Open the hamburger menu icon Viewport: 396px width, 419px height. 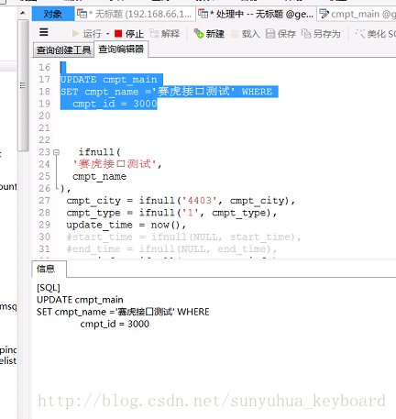(44, 32)
